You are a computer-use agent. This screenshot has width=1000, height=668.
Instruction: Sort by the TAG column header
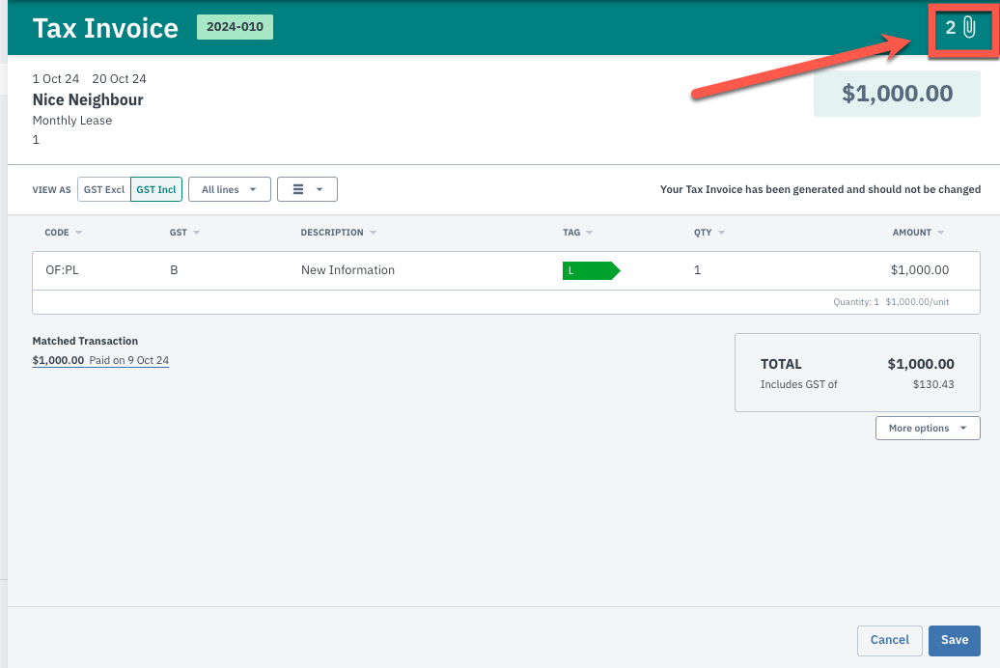coord(578,233)
